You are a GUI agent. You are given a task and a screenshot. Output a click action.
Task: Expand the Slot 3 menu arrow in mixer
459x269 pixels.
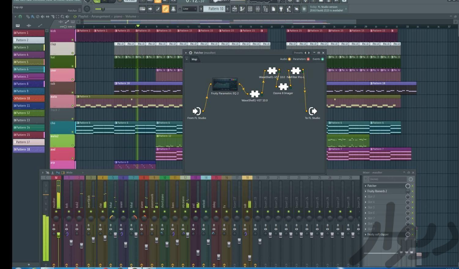365,197
